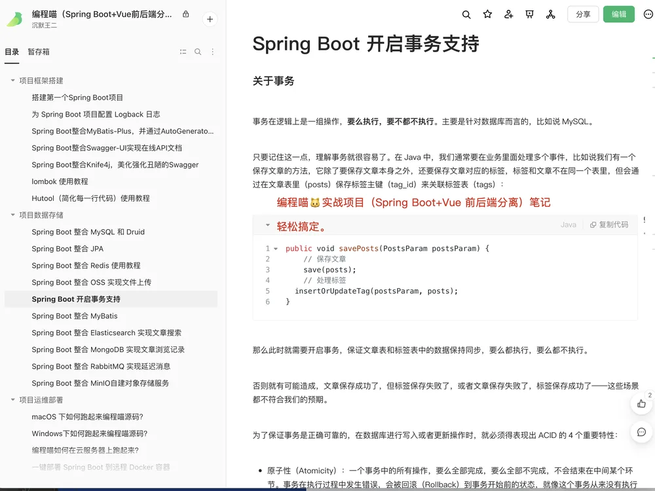Copy code with 复制代码
The width and height of the screenshot is (655, 491).
[609, 225]
